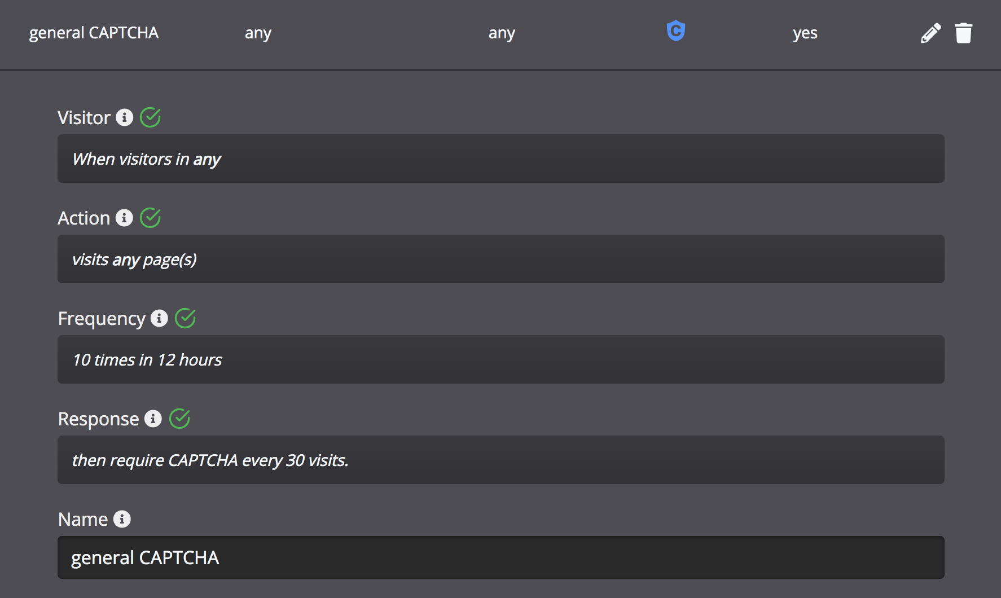Click the green check next to Visitor

150,117
